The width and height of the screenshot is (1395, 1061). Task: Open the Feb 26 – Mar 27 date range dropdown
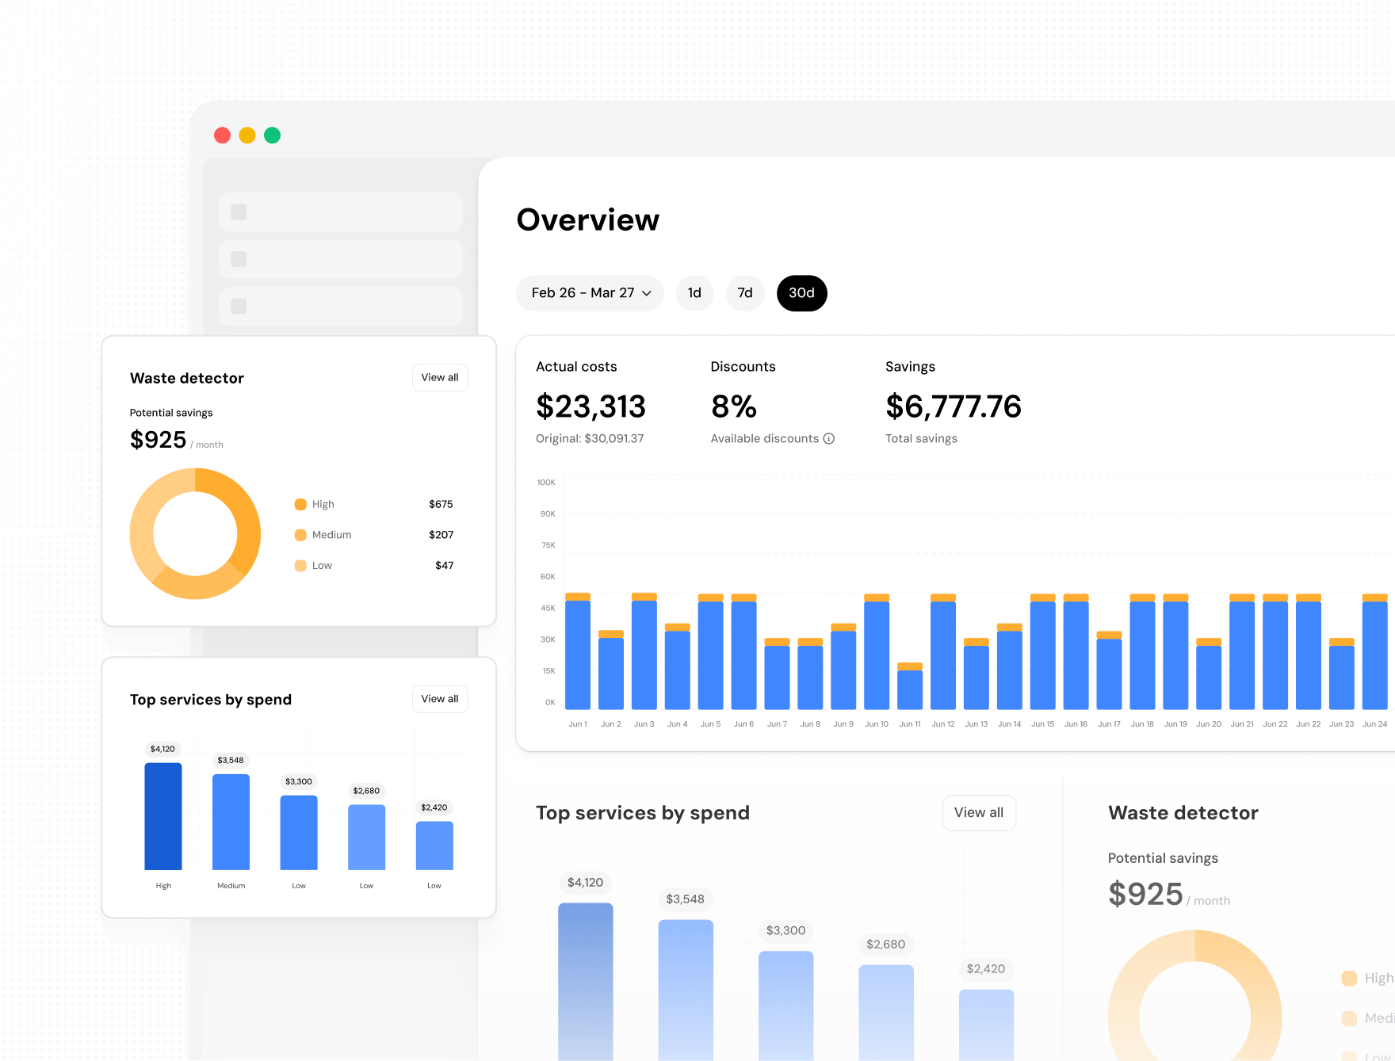tap(590, 293)
